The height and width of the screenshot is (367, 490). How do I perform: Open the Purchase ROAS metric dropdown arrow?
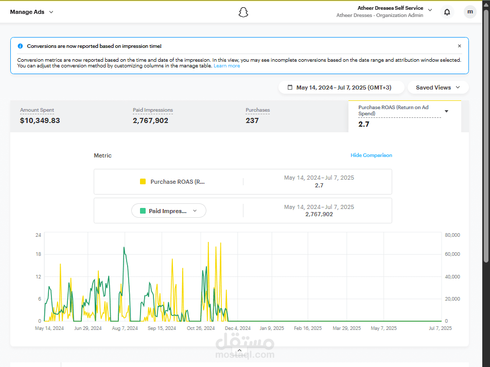pyautogui.click(x=446, y=111)
